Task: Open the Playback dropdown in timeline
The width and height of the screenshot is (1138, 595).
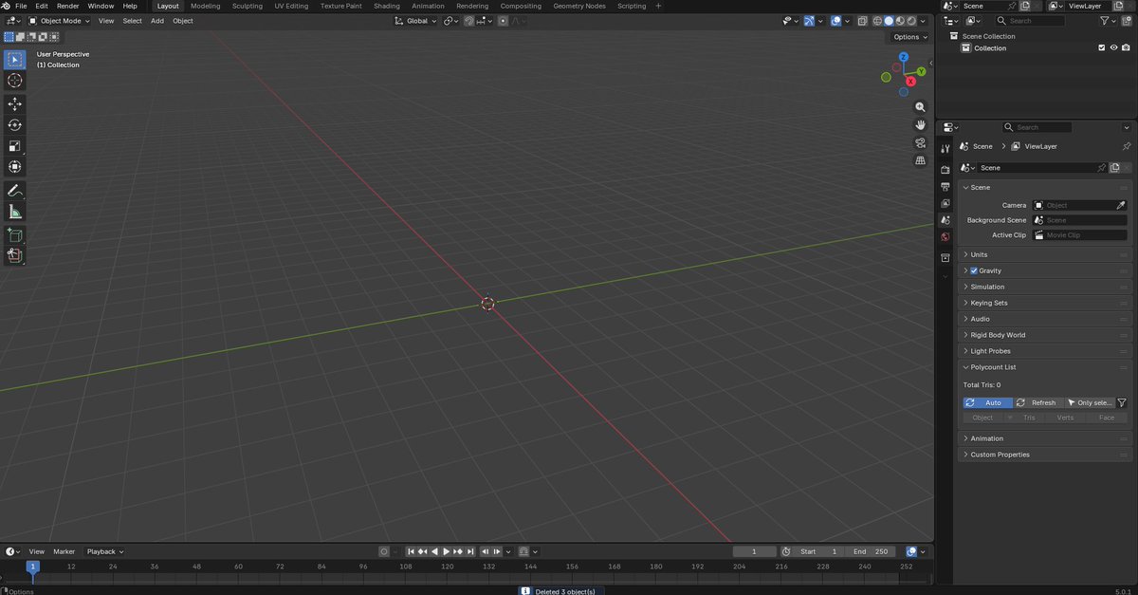Action: pos(104,551)
